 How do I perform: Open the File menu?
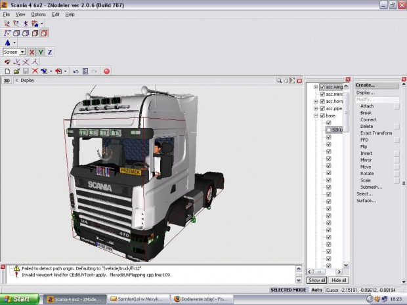pyautogui.click(x=6, y=14)
